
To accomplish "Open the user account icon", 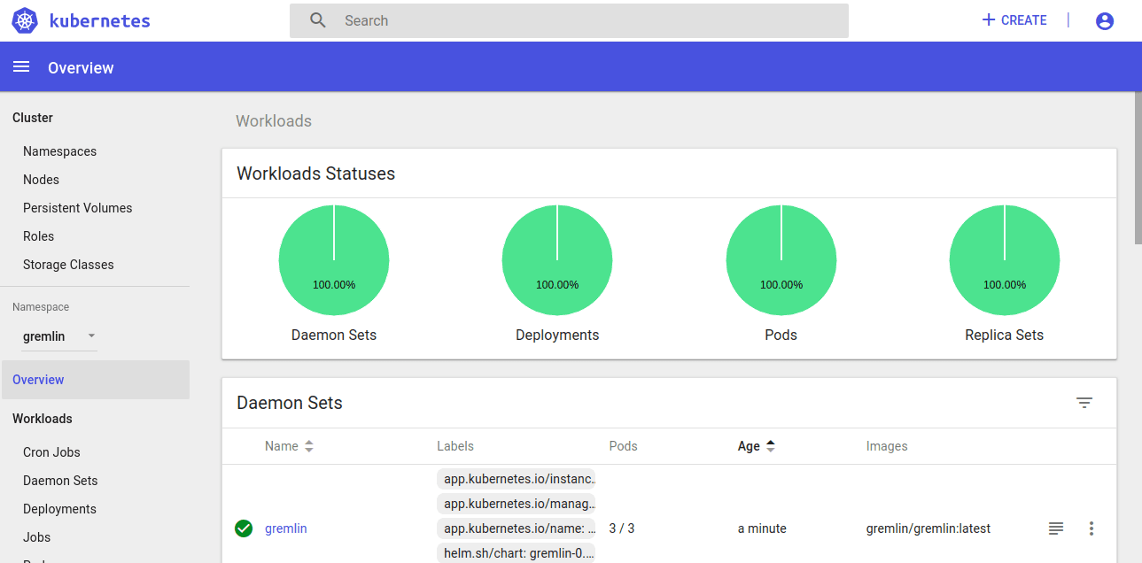I will tap(1105, 21).
